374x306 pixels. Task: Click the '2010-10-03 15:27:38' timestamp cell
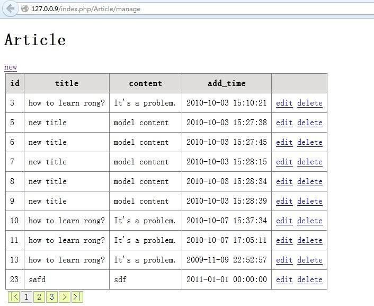point(227,123)
